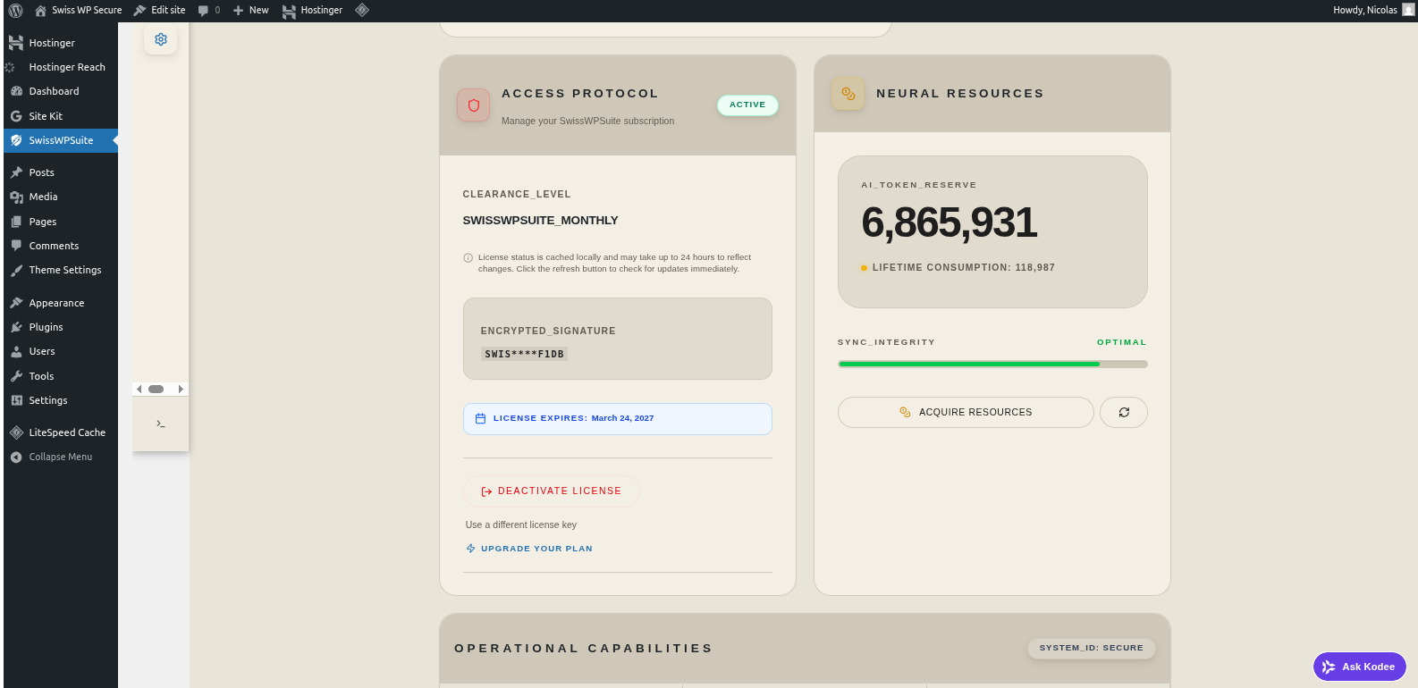Open the comments bubble in the admin bar
1418x688 pixels.
(x=208, y=10)
